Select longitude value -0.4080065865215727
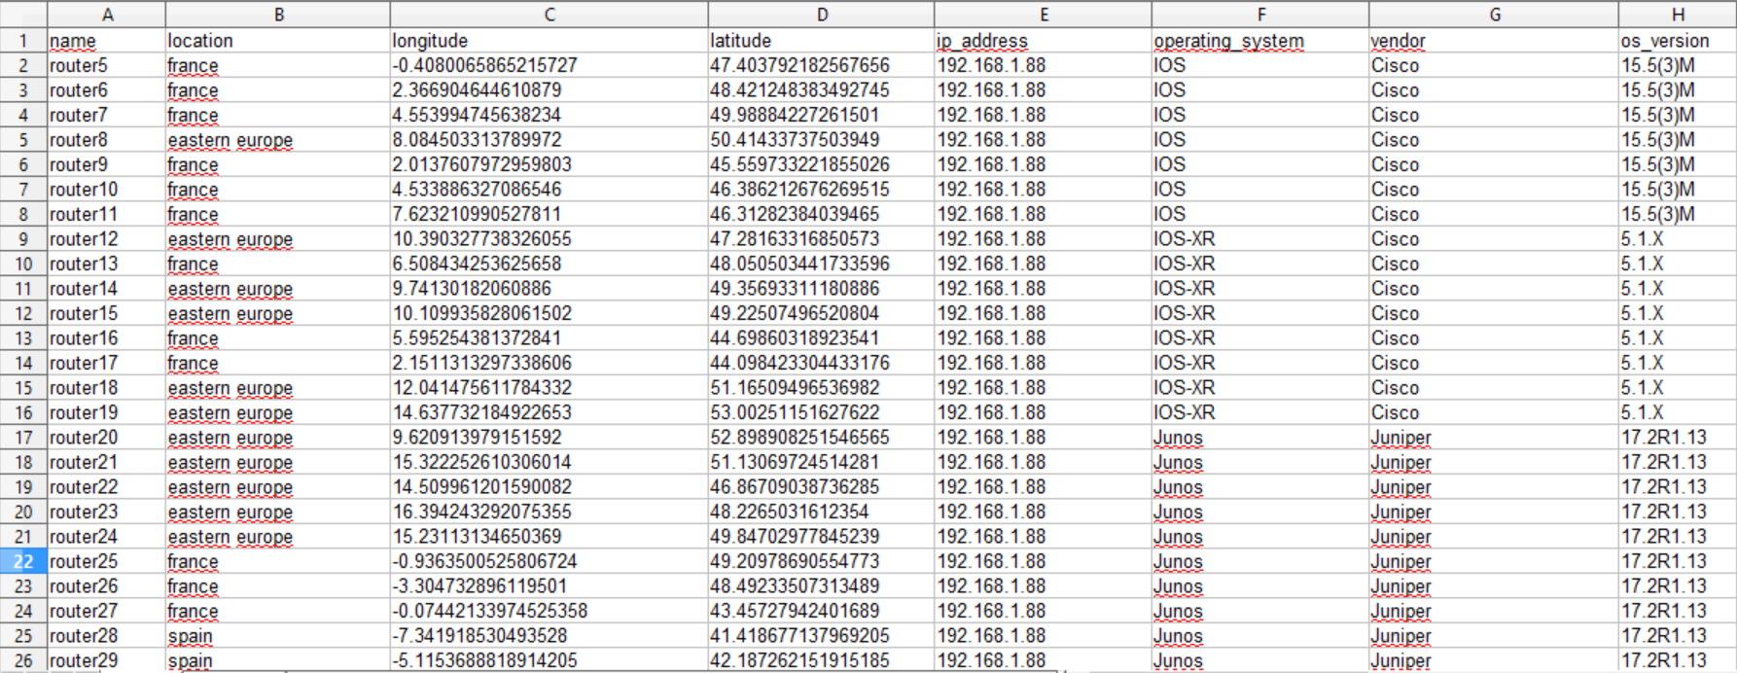Image resolution: width=1737 pixels, height=673 pixels. (549, 65)
